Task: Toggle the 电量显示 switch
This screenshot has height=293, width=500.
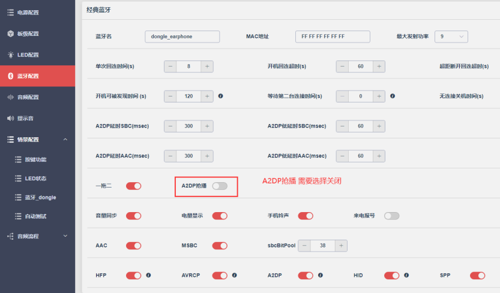Action: point(220,216)
